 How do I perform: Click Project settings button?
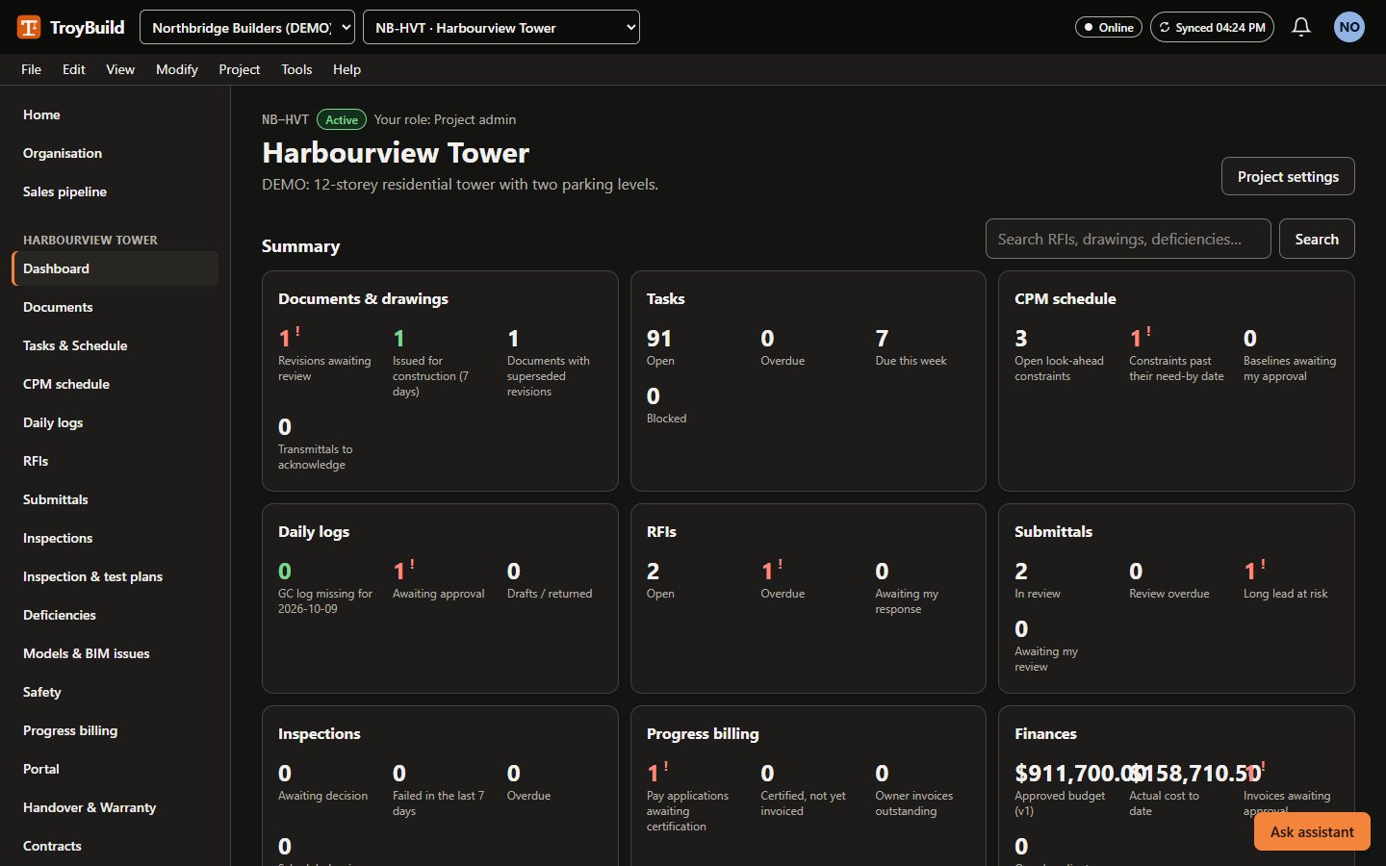pos(1288,176)
